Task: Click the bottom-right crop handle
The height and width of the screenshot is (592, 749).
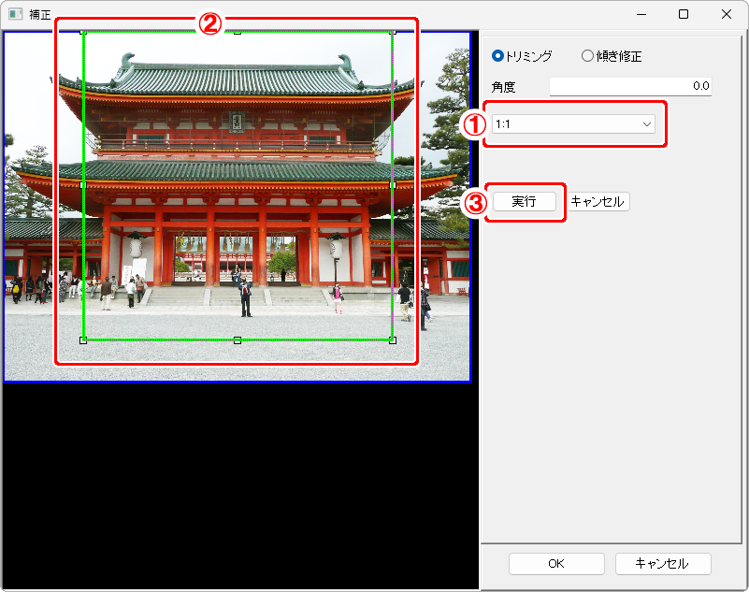Action: pyautogui.click(x=393, y=340)
